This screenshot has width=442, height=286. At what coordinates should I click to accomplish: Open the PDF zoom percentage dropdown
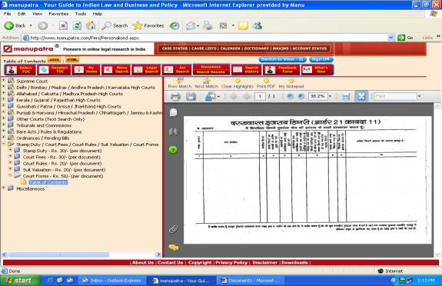tap(330, 96)
